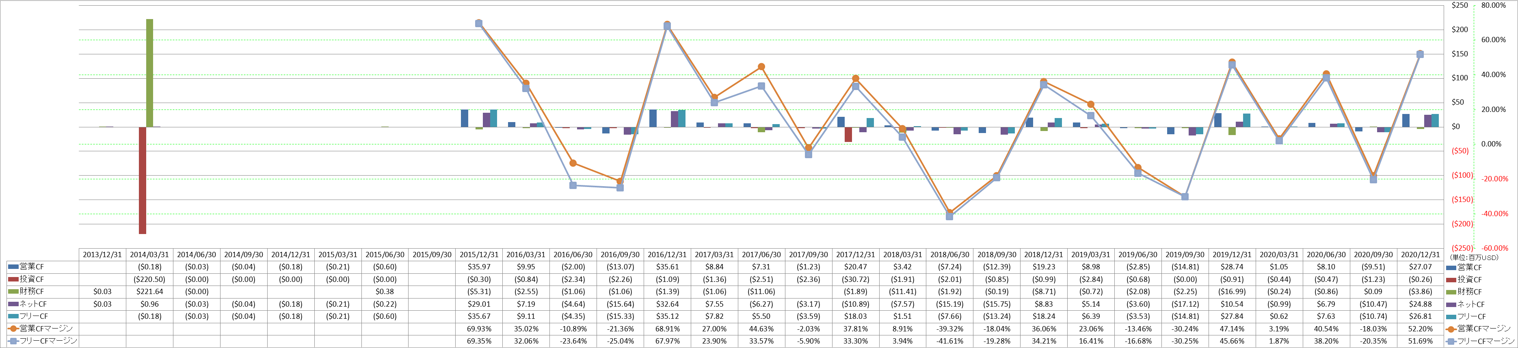Click the 40.54% margin cell
Viewport: 1518px width, 348px height.
pos(1326,329)
